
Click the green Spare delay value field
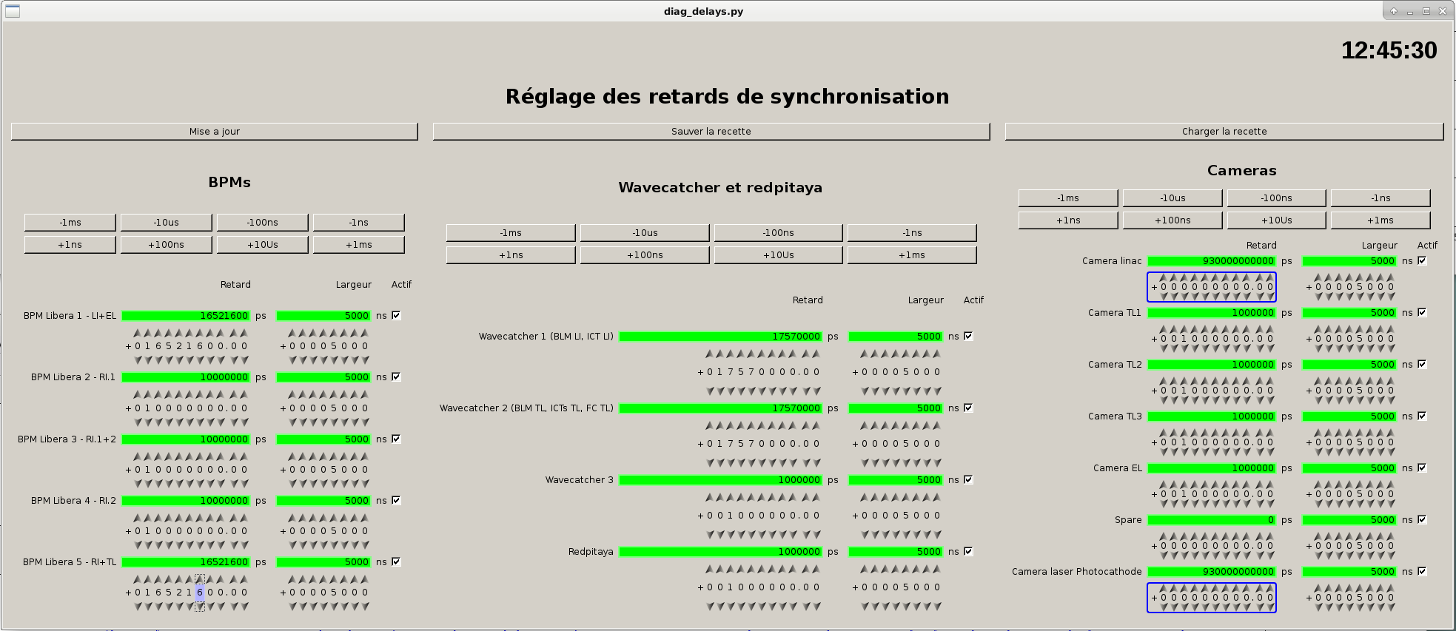[x=1212, y=520]
